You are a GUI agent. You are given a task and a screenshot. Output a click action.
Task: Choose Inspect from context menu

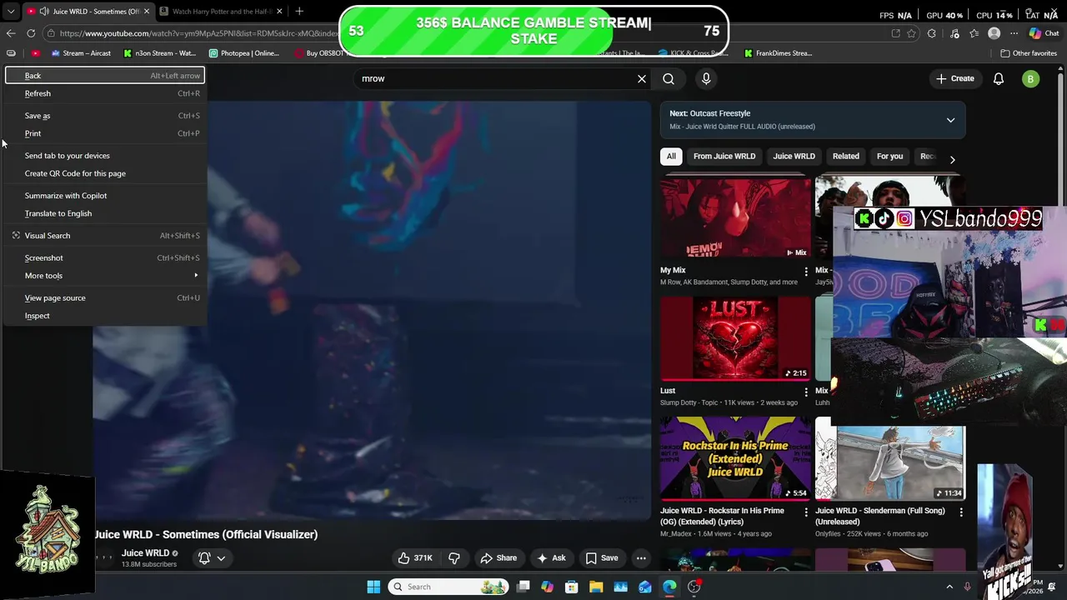pyautogui.click(x=105, y=316)
